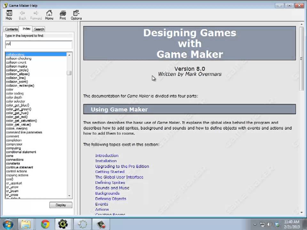Select 'color selector' index entry
This screenshot has width=307, height=230.
pos(15,101)
